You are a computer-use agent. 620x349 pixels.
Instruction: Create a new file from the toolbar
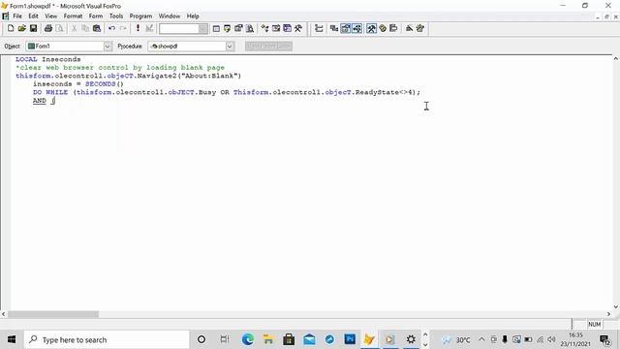tap(11, 28)
